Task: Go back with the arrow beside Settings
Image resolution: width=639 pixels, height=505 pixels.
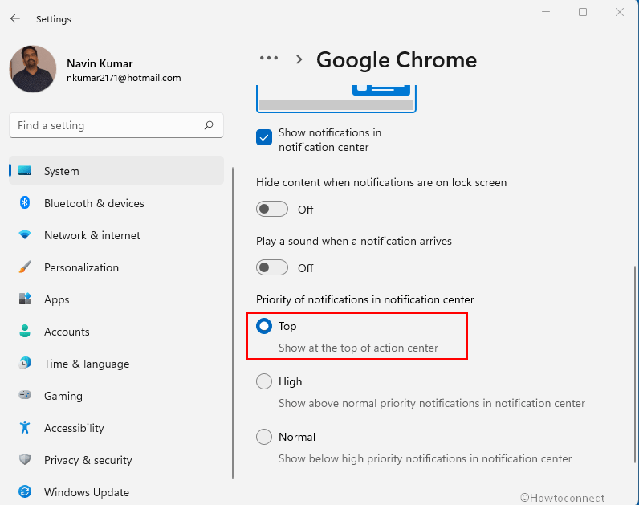Action: 15,18
